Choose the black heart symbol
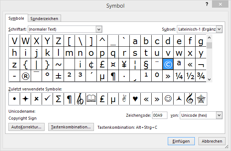231x151 pixels. pyautogui.click(x=135, y=98)
